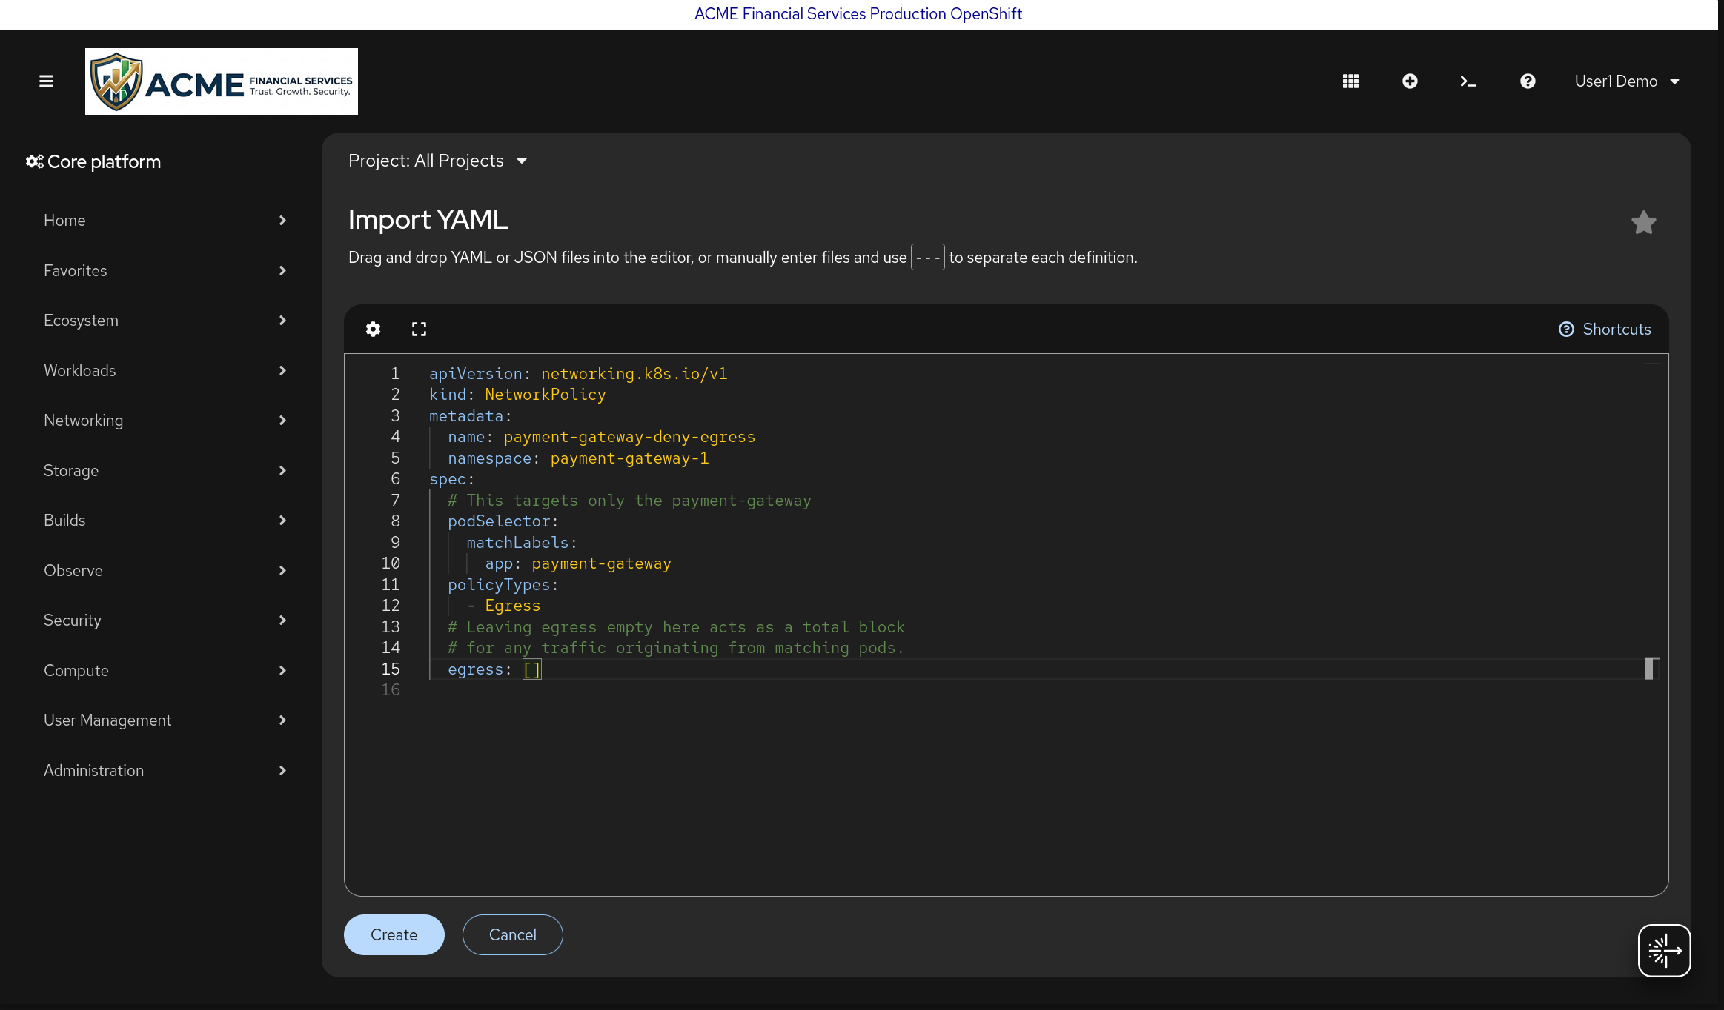Add Import YAML page to favorites star
Image resolution: width=1724 pixels, height=1010 pixels.
(1643, 222)
